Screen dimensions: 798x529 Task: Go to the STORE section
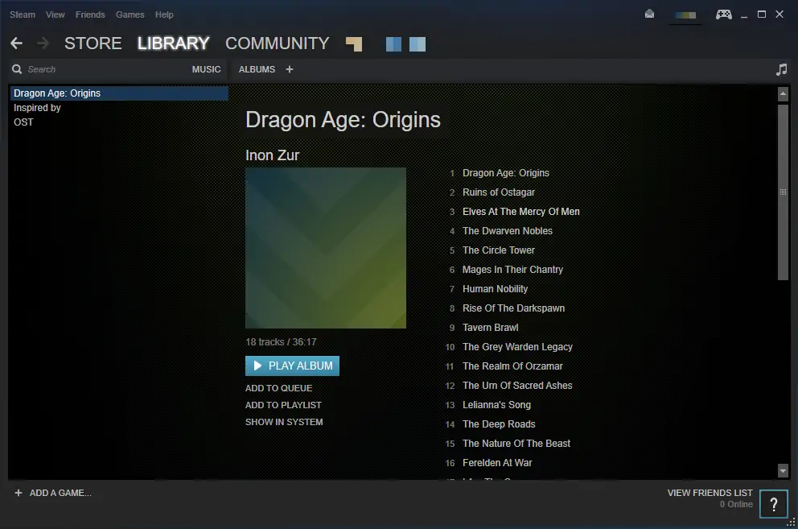pyautogui.click(x=93, y=43)
